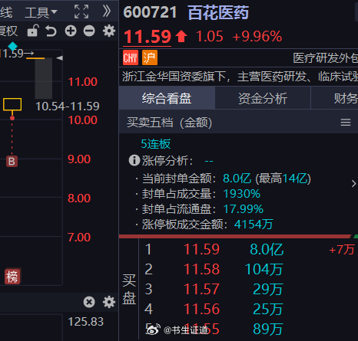Click 封单占流通盘 value 17.99%
Image resolution: width=358 pixels, height=341 pixels.
(x=244, y=209)
